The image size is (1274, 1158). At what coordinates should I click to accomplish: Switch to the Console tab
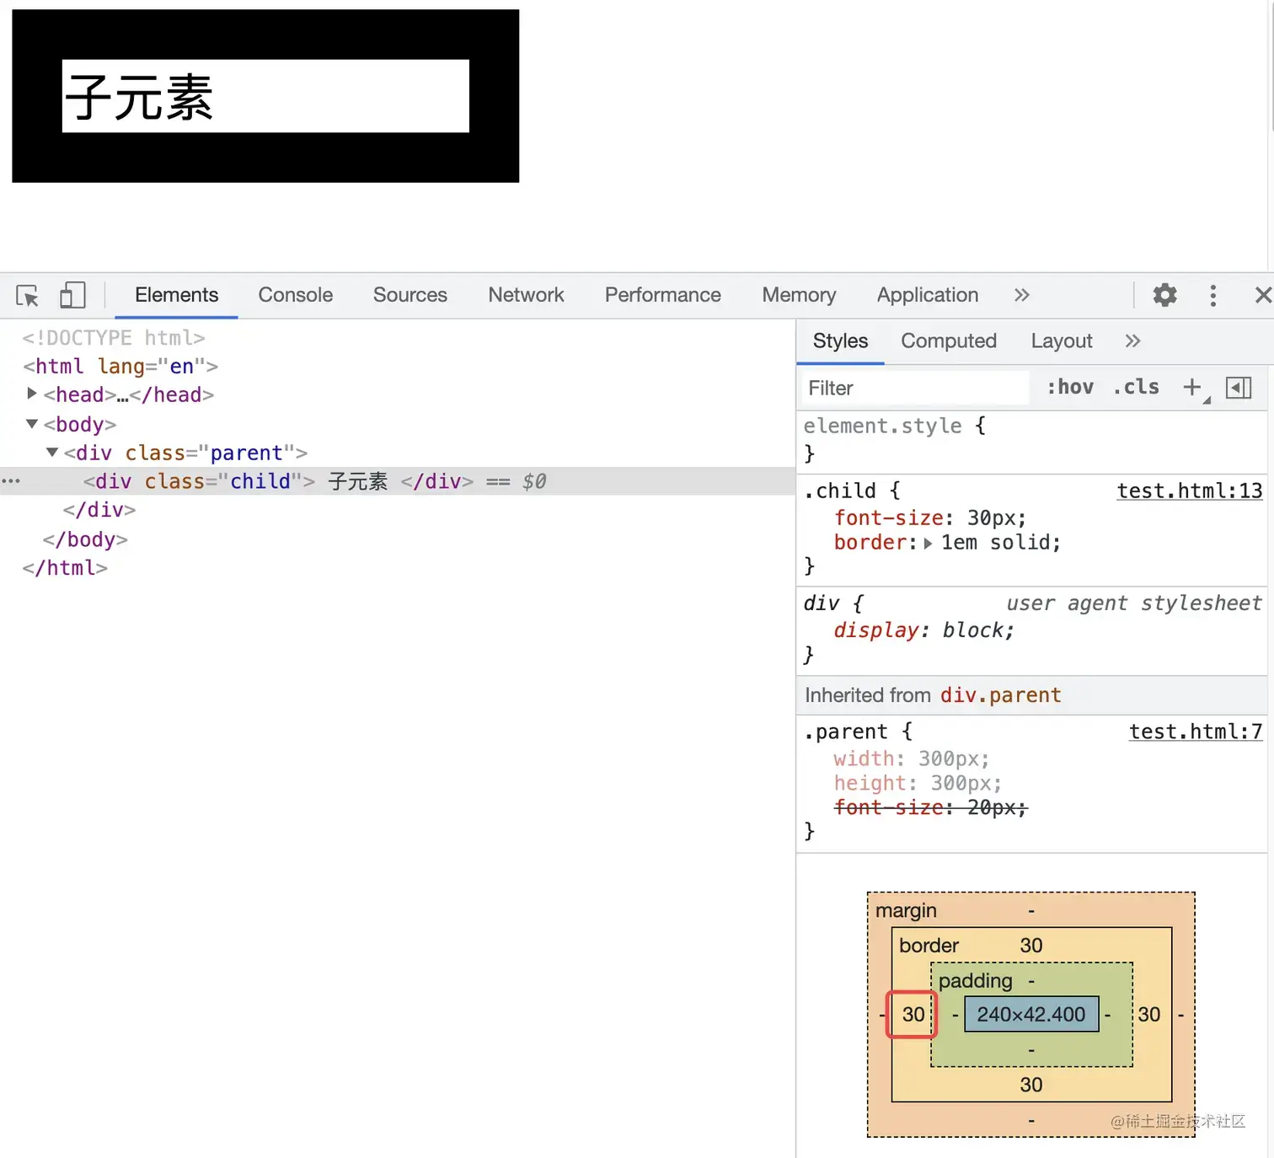coord(295,295)
